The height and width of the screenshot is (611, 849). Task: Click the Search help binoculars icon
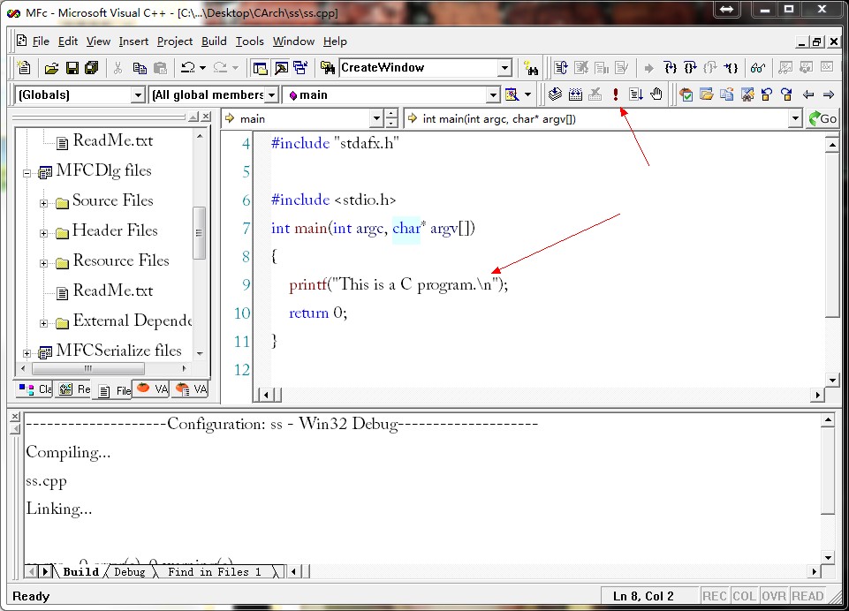coord(531,68)
